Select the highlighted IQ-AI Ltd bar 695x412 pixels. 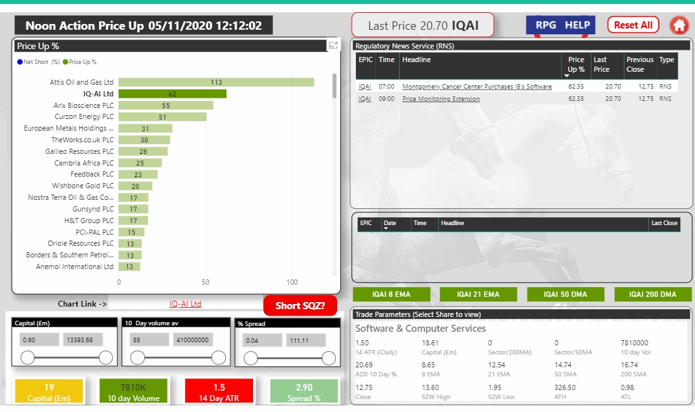[x=172, y=94]
